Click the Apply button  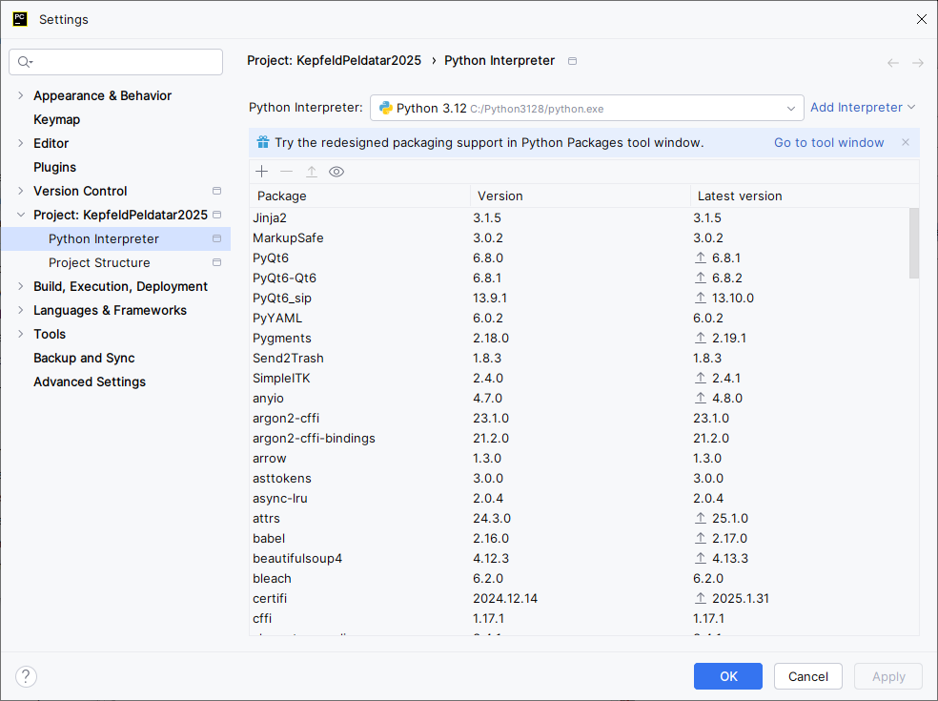tap(888, 676)
